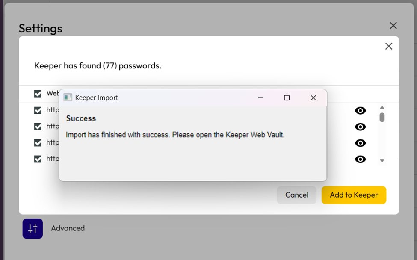Uncheck the third password row checkbox
Viewport: 417px width, 260px height.
(38, 143)
